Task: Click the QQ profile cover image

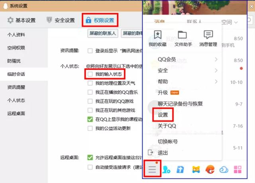Action: click(x=195, y=8)
